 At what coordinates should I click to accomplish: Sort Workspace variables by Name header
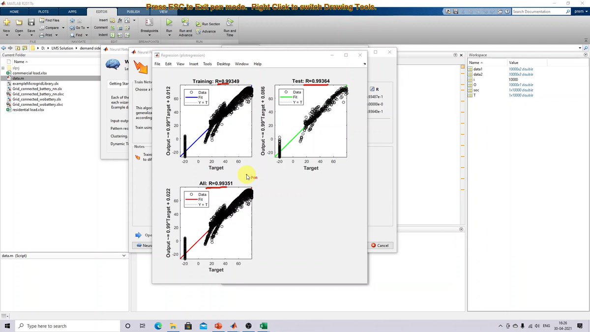(x=473, y=61)
